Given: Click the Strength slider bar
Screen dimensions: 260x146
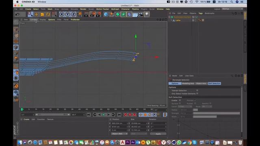Looking at the screenshot, I should (x=217, y=113).
